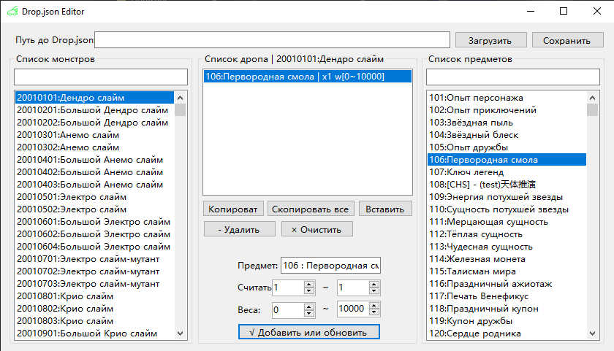Image resolution: width=614 pixels, height=351 pixels.
Task: Increase the minimum Считать count stepper
Action: point(309,284)
